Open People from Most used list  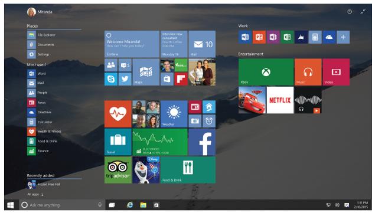click(x=37, y=93)
